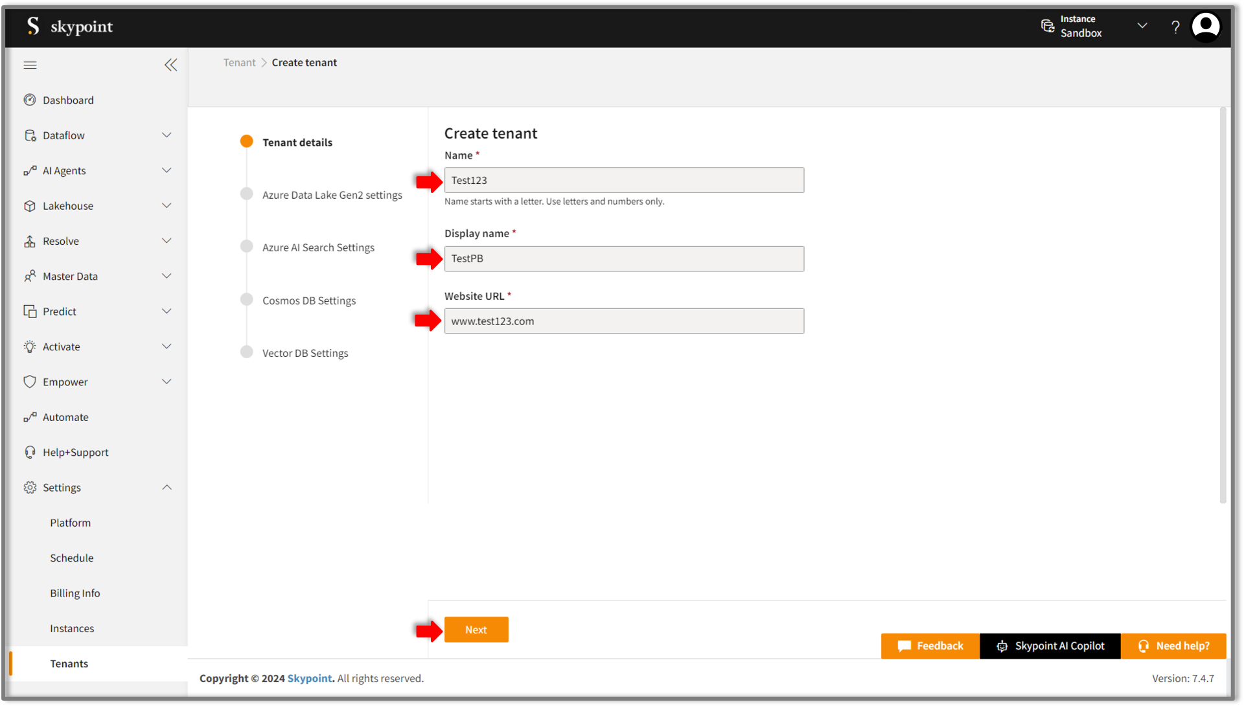The image size is (1244, 706).
Task: Expand the Dataflow menu chevron
Action: pyautogui.click(x=167, y=135)
